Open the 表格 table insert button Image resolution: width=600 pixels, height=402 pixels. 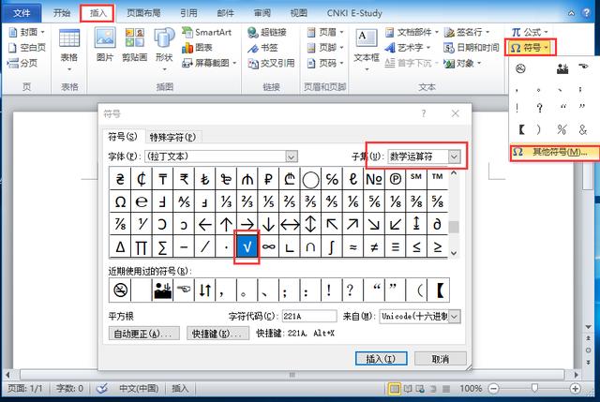coord(69,50)
